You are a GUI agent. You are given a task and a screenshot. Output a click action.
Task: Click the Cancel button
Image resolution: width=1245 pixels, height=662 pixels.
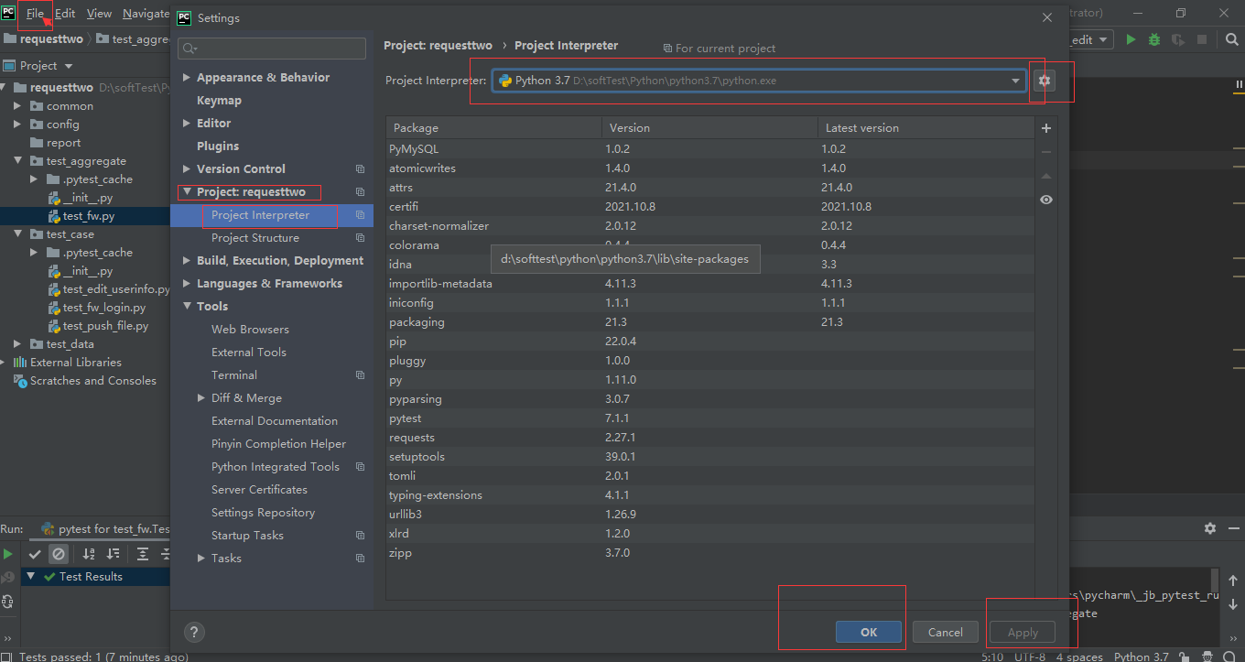(945, 632)
